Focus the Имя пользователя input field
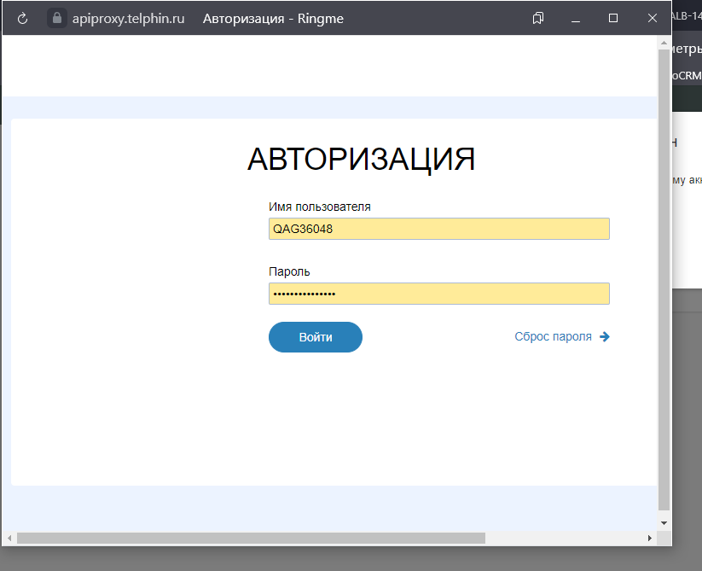Image resolution: width=702 pixels, height=571 pixels. 438,229
